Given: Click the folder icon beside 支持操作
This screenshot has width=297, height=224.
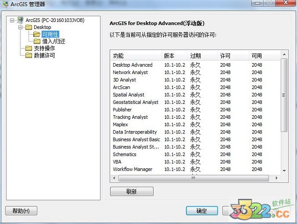Looking at the screenshot, I should point(29,48).
